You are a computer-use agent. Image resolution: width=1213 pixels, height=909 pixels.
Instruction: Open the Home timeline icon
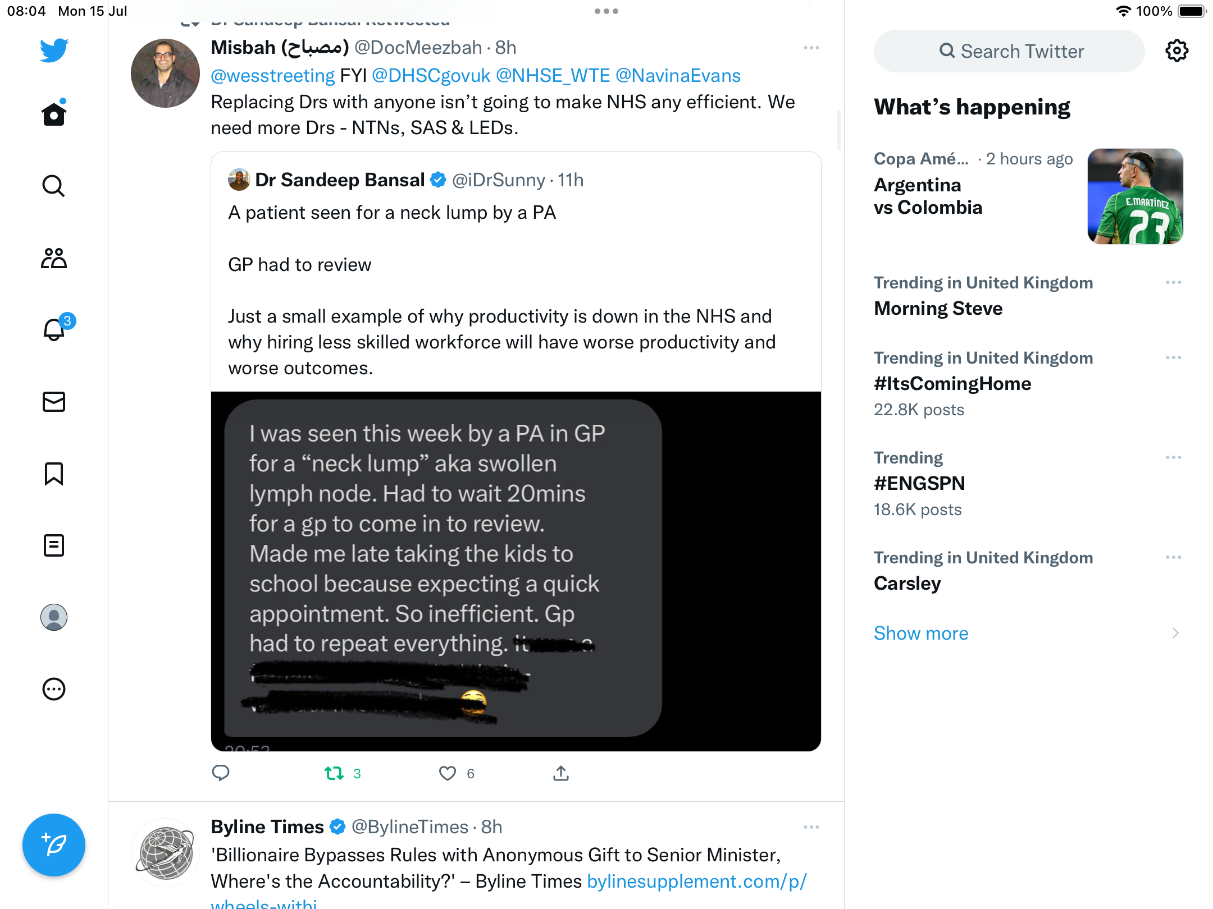[x=54, y=114]
